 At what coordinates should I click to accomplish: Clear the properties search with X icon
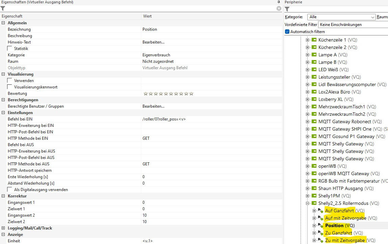click(279, 8)
